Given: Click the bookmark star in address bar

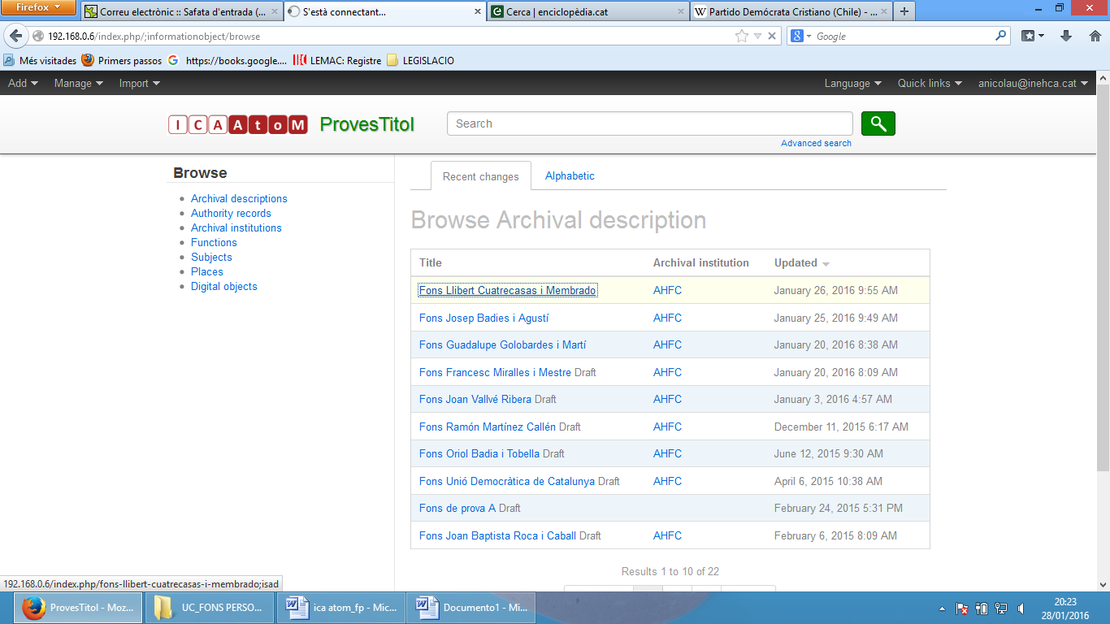Looking at the screenshot, I should (741, 36).
